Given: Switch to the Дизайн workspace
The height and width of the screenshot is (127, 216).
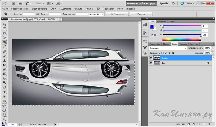Looking at the screenshot, I should click(164, 3).
